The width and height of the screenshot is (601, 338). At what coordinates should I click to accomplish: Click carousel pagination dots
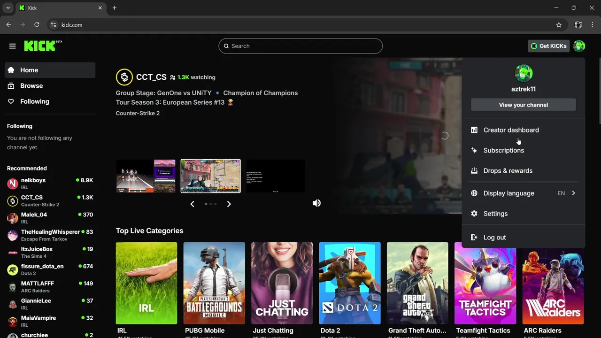(210, 204)
